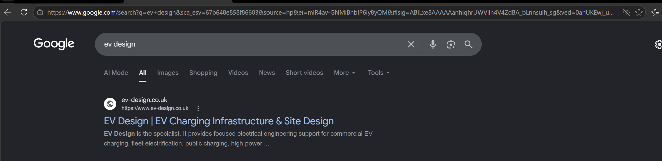The width and height of the screenshot is (662, 161).
Task: Expand the Tools dropdown
Action: tap(379, 73)
